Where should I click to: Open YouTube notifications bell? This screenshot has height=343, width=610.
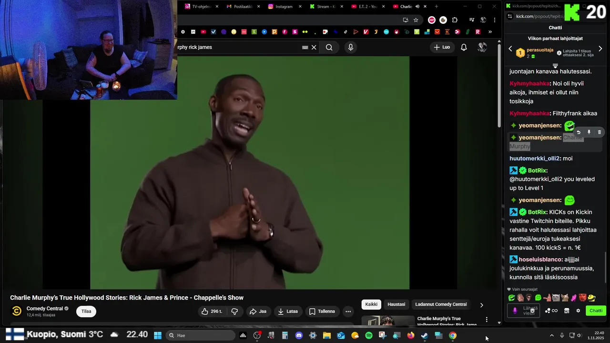point(464,47)
